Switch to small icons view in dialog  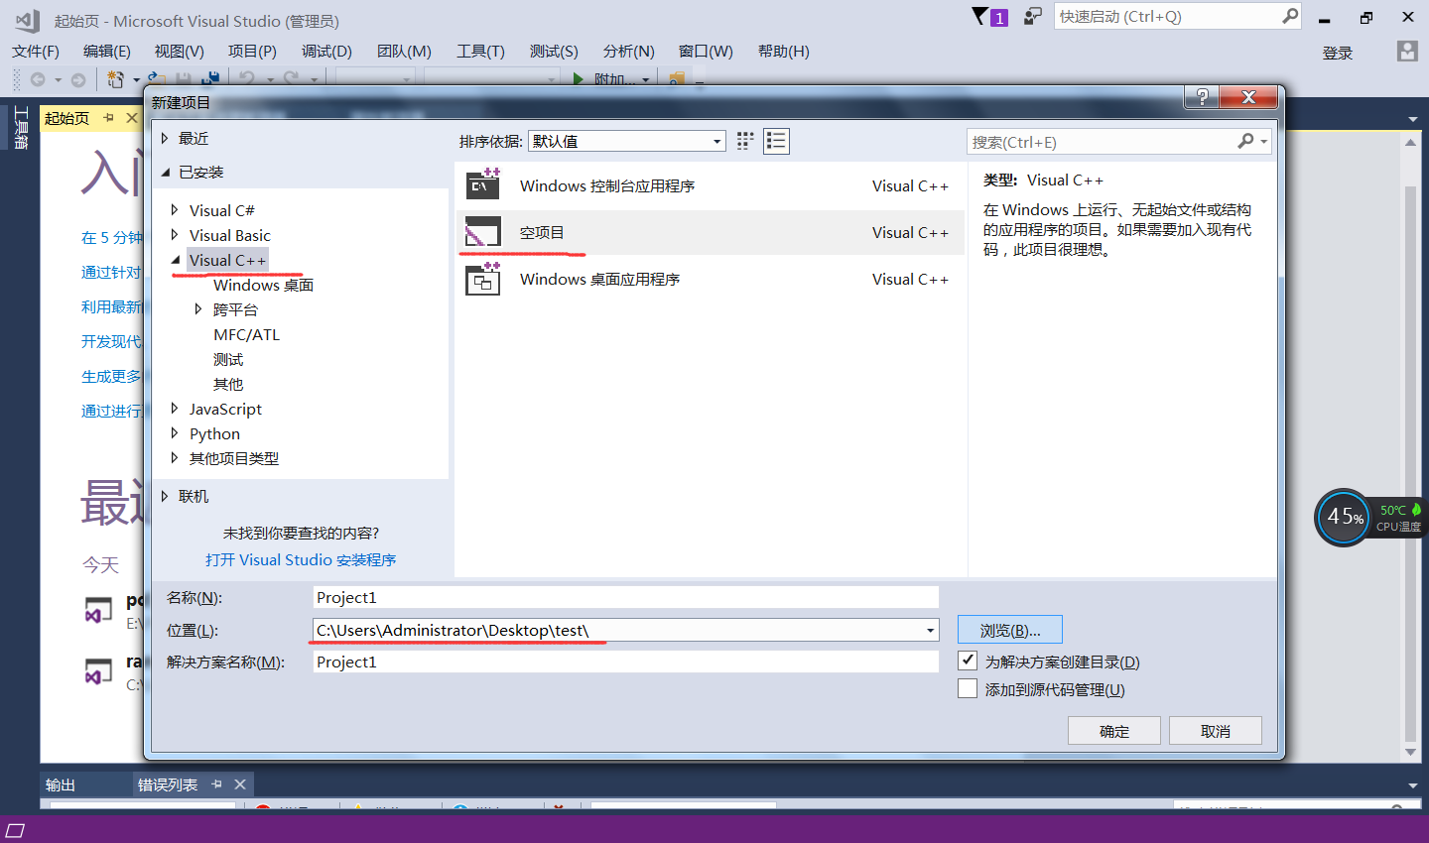click(745, 141)
